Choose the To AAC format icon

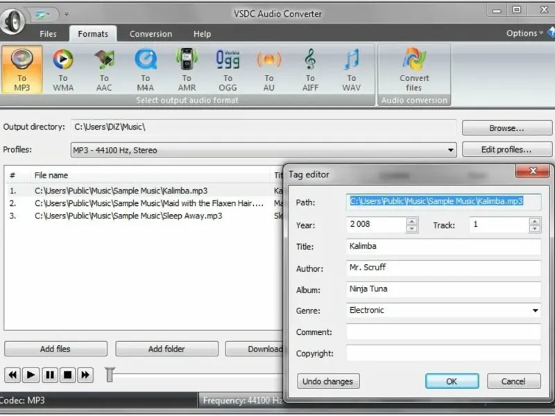click(x=104, y=70)
